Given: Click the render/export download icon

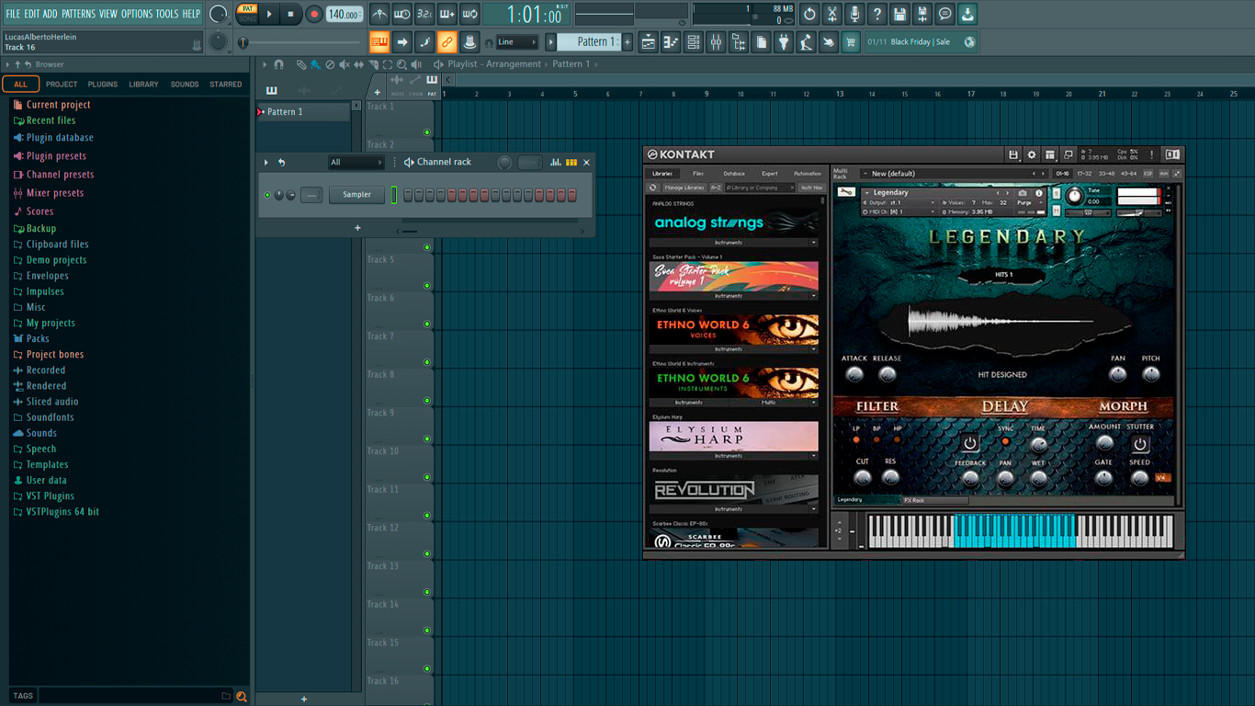Looking at the screenshot, I should pyautogui.click(x=967, y=15).
